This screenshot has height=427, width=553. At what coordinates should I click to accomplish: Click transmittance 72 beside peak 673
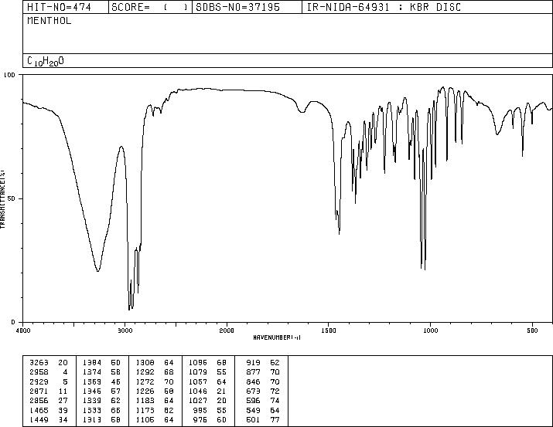click(x=275, y=391)
